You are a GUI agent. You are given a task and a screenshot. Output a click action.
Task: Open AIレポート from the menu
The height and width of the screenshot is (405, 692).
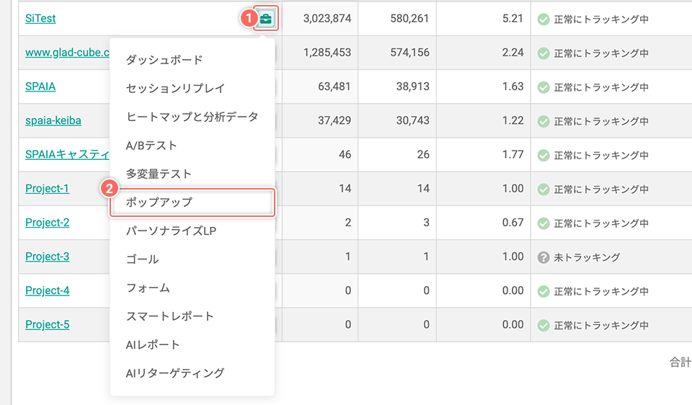point(192,344)
